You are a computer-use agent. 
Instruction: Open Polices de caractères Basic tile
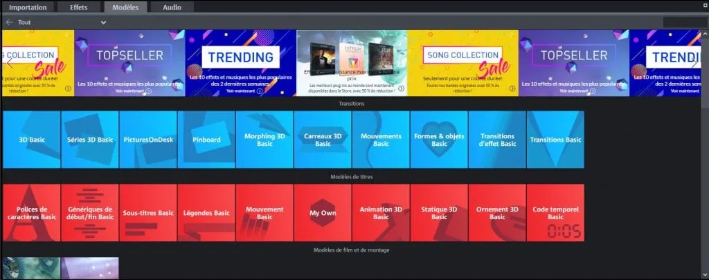tap(32, 213)
